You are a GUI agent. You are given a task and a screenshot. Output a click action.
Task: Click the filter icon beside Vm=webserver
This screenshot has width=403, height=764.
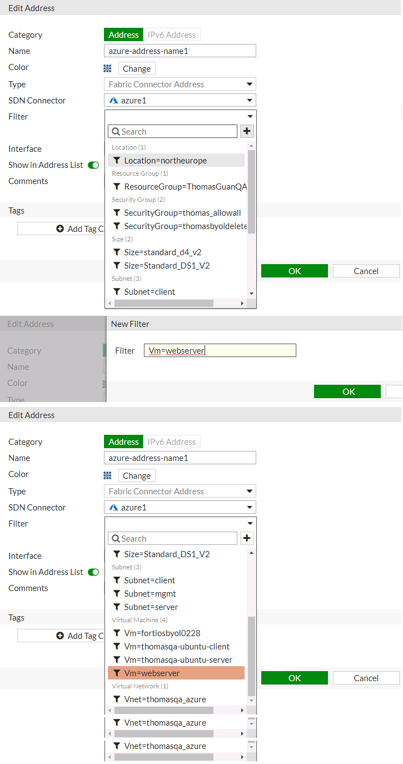[117, 672]
